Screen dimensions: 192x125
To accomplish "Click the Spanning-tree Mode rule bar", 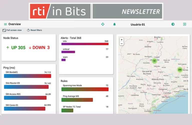I will 85,89.
